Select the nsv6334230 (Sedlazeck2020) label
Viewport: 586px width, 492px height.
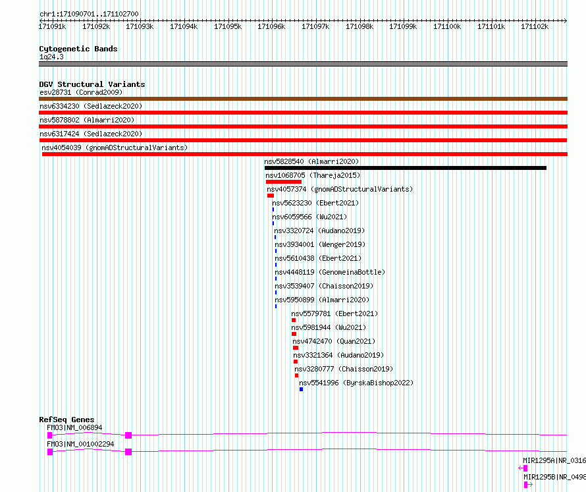tap(91, 106)
